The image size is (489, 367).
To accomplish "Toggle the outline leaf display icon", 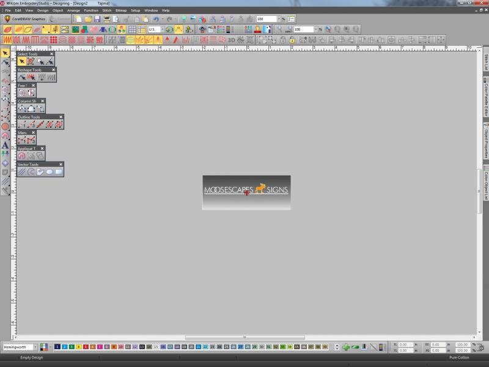I will tap(28, 29).
